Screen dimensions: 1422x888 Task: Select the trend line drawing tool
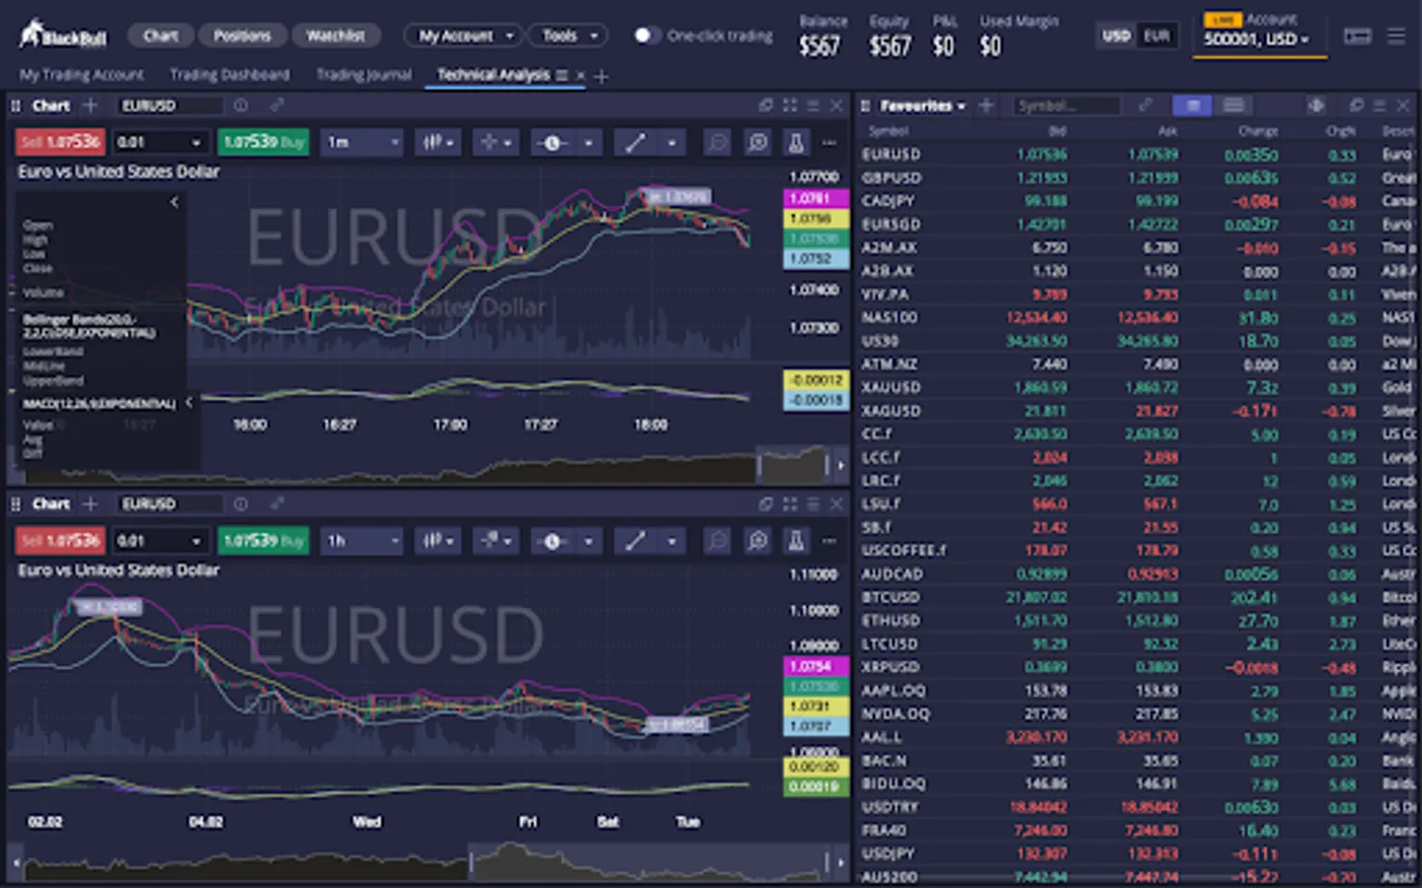click(635, 141)
